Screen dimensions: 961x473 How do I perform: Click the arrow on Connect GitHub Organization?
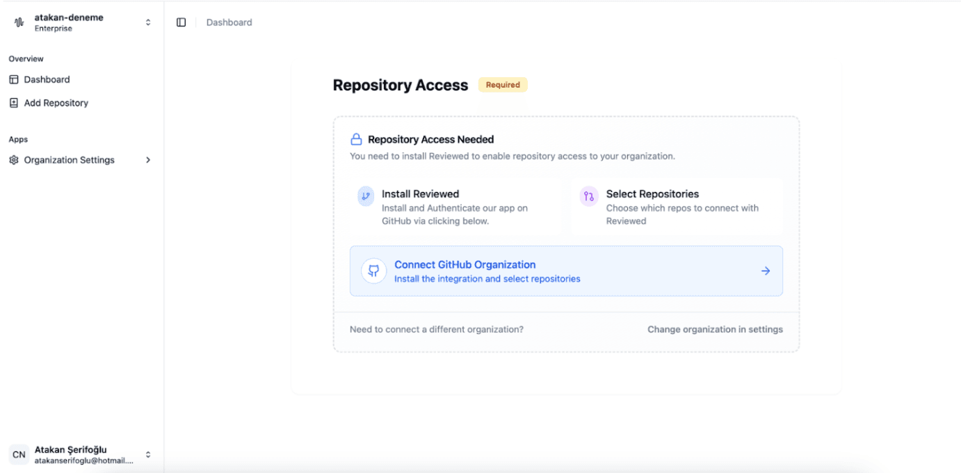(x=766, y=271)
